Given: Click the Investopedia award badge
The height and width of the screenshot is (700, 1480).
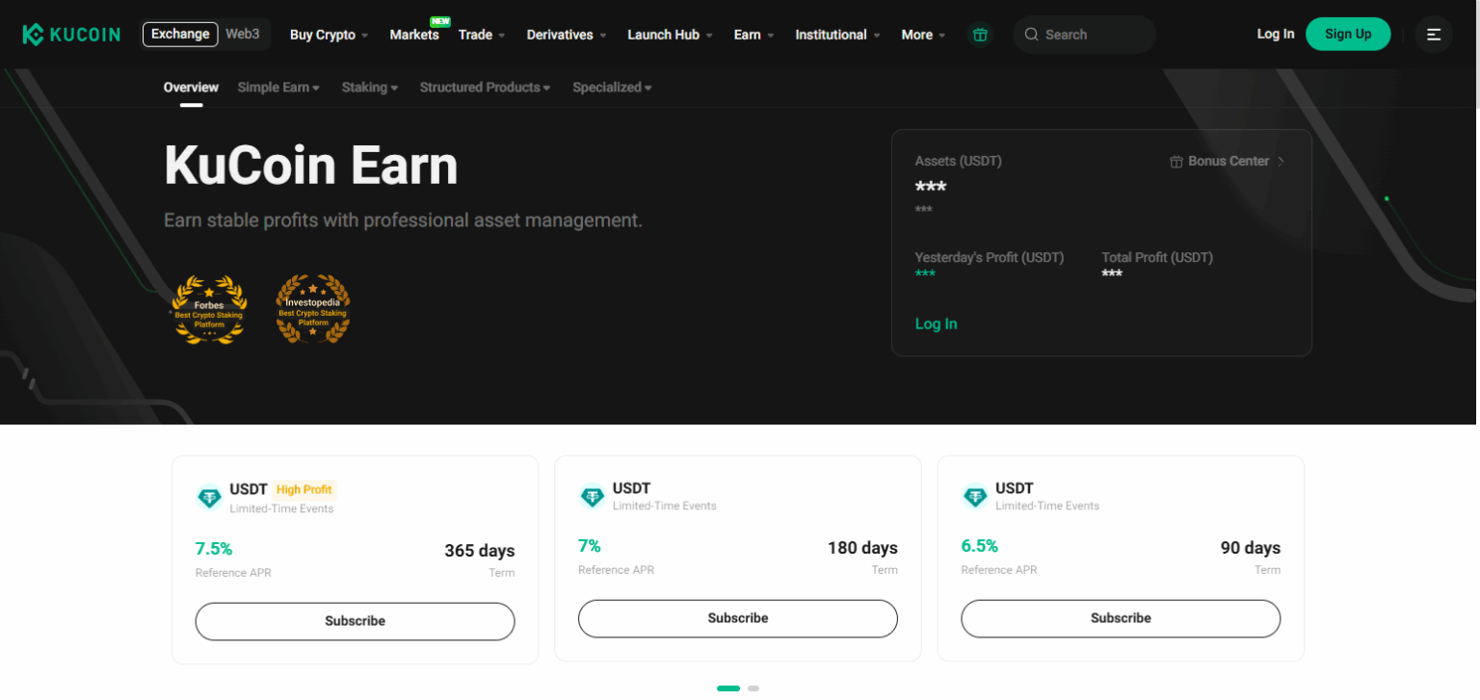Looking at the screenshot, I should tap(312, 309).
